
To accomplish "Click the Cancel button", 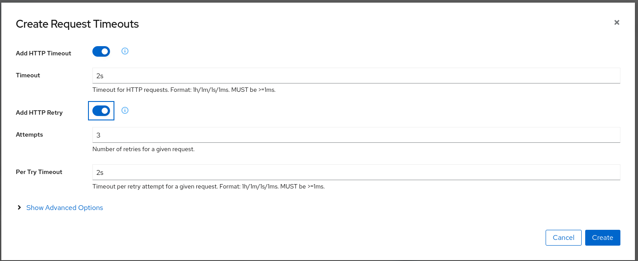I will click(x=564, y=238).
